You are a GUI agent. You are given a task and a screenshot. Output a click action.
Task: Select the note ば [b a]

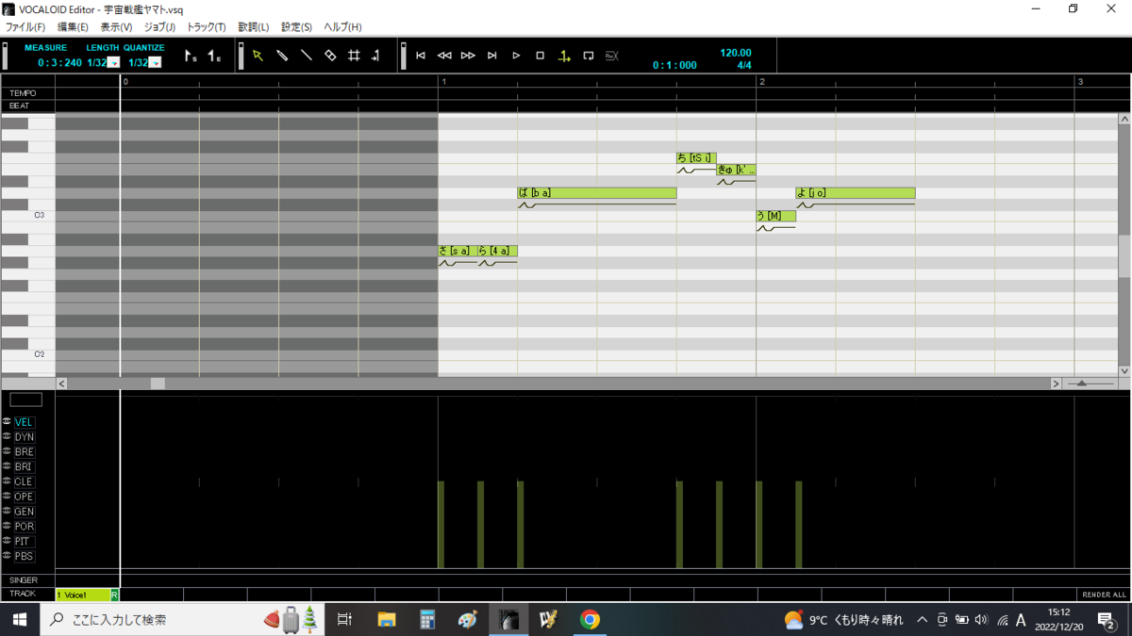pos(597,193)
